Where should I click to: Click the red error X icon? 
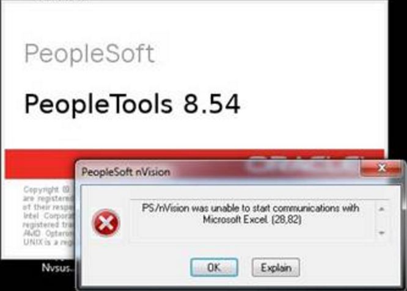tap(106, 223)
